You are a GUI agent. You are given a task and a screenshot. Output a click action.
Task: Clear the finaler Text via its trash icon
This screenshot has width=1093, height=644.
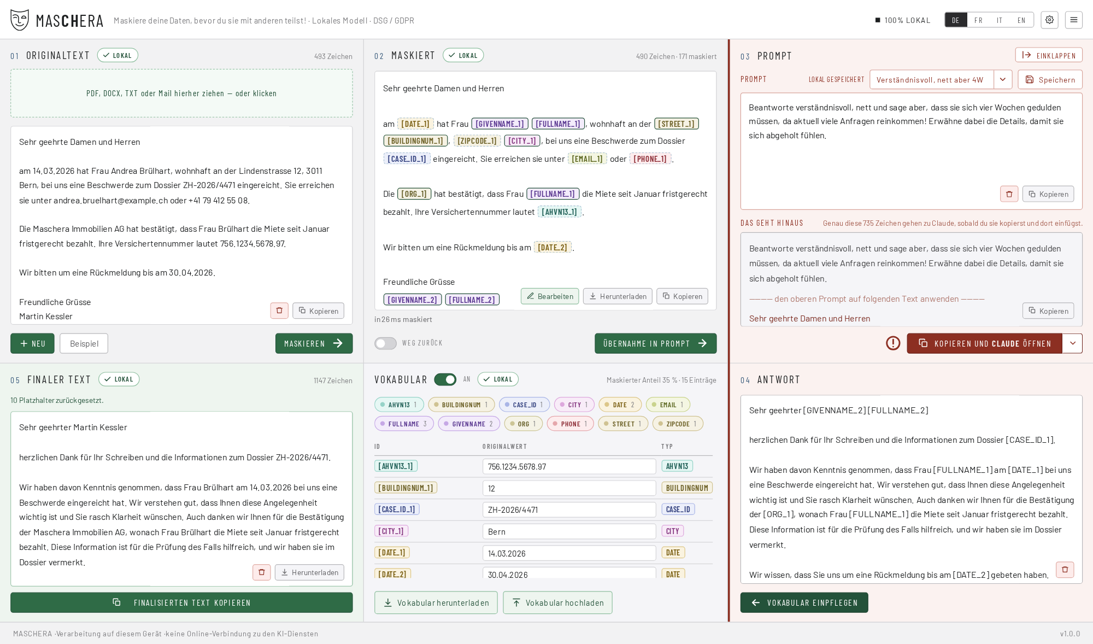[x=261, y=572]
